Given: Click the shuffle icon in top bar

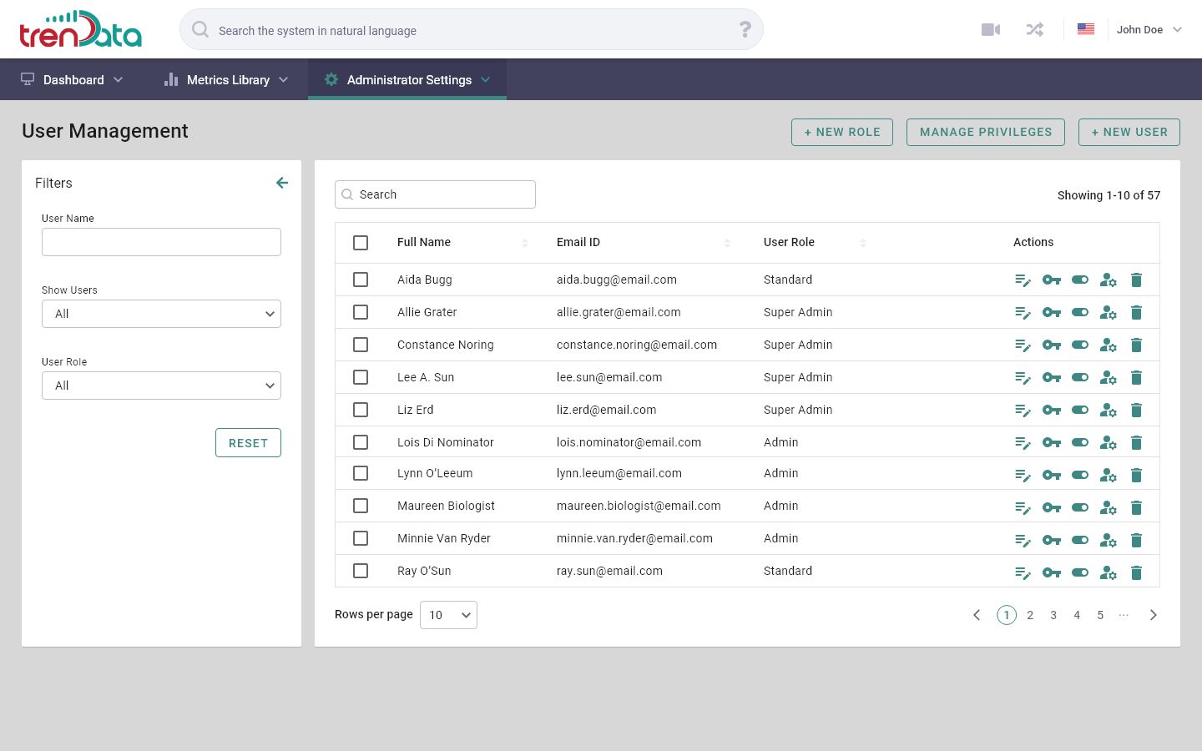Looking at the screenshot, I should point(1035,30).
